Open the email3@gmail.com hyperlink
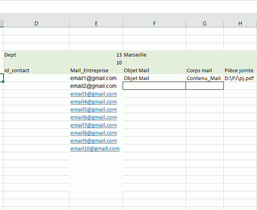The height and width of the screenshot is (210, 257). pyautogui.click(x=93, y=94)
